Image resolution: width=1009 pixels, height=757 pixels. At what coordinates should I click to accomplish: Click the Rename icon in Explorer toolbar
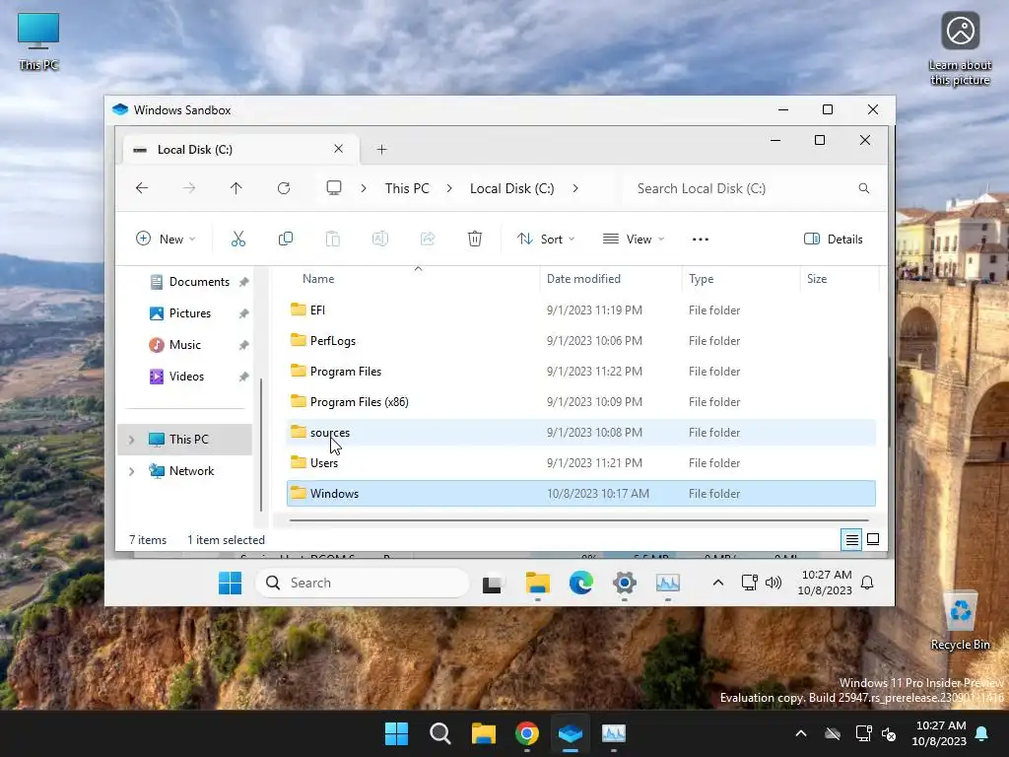(x=379, y=239)
